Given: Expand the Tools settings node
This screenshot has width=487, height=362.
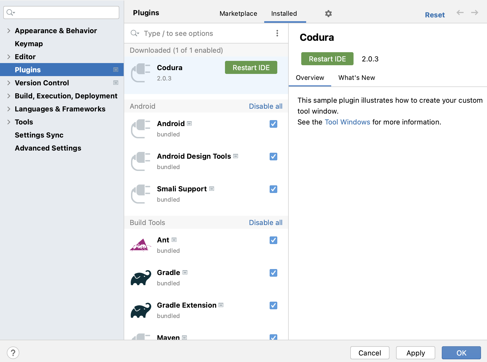Looking at the screenshot, I should click(x=9, y=122).
